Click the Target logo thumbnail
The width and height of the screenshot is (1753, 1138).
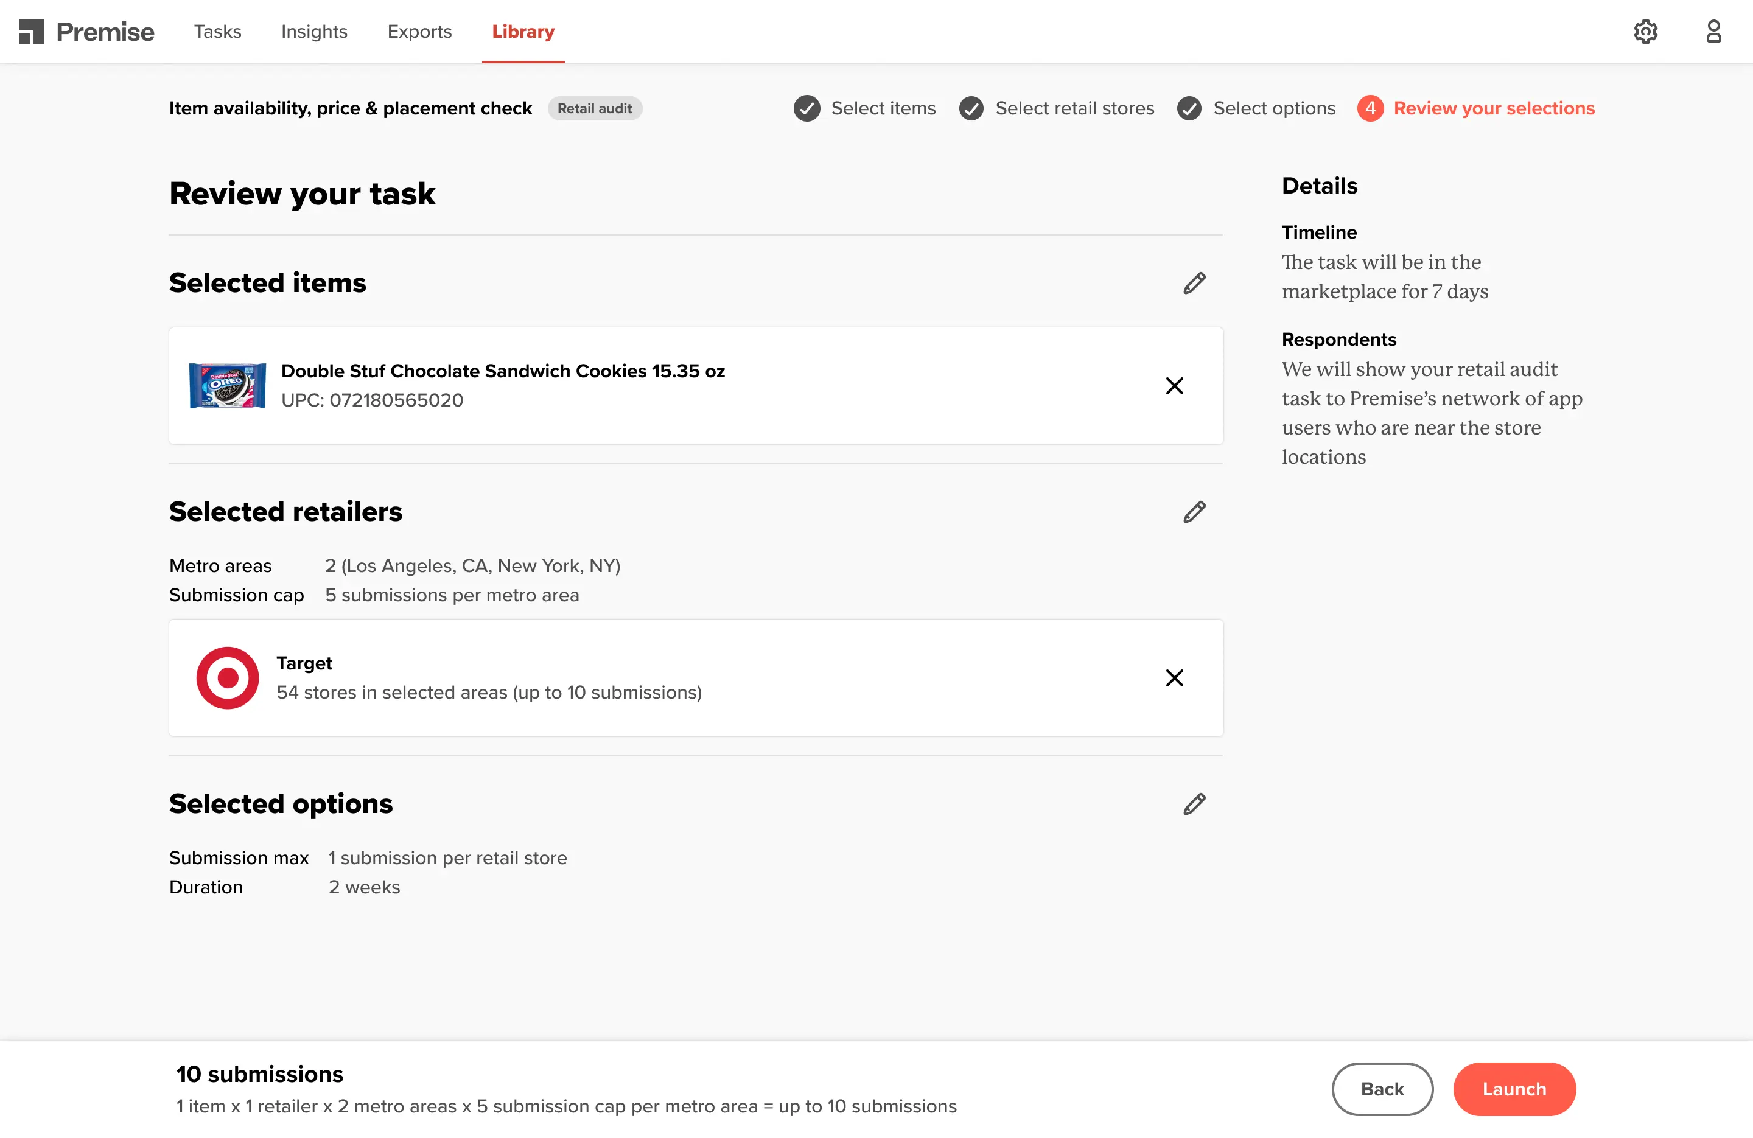227,678
